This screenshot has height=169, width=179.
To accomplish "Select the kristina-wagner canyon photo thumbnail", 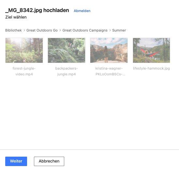I will pos(109,50).
